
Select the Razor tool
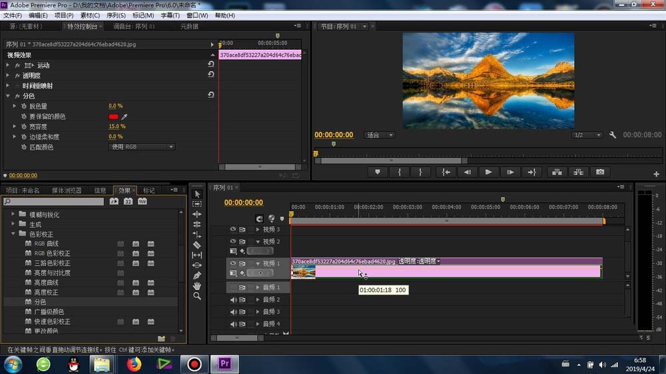(197, 245)
